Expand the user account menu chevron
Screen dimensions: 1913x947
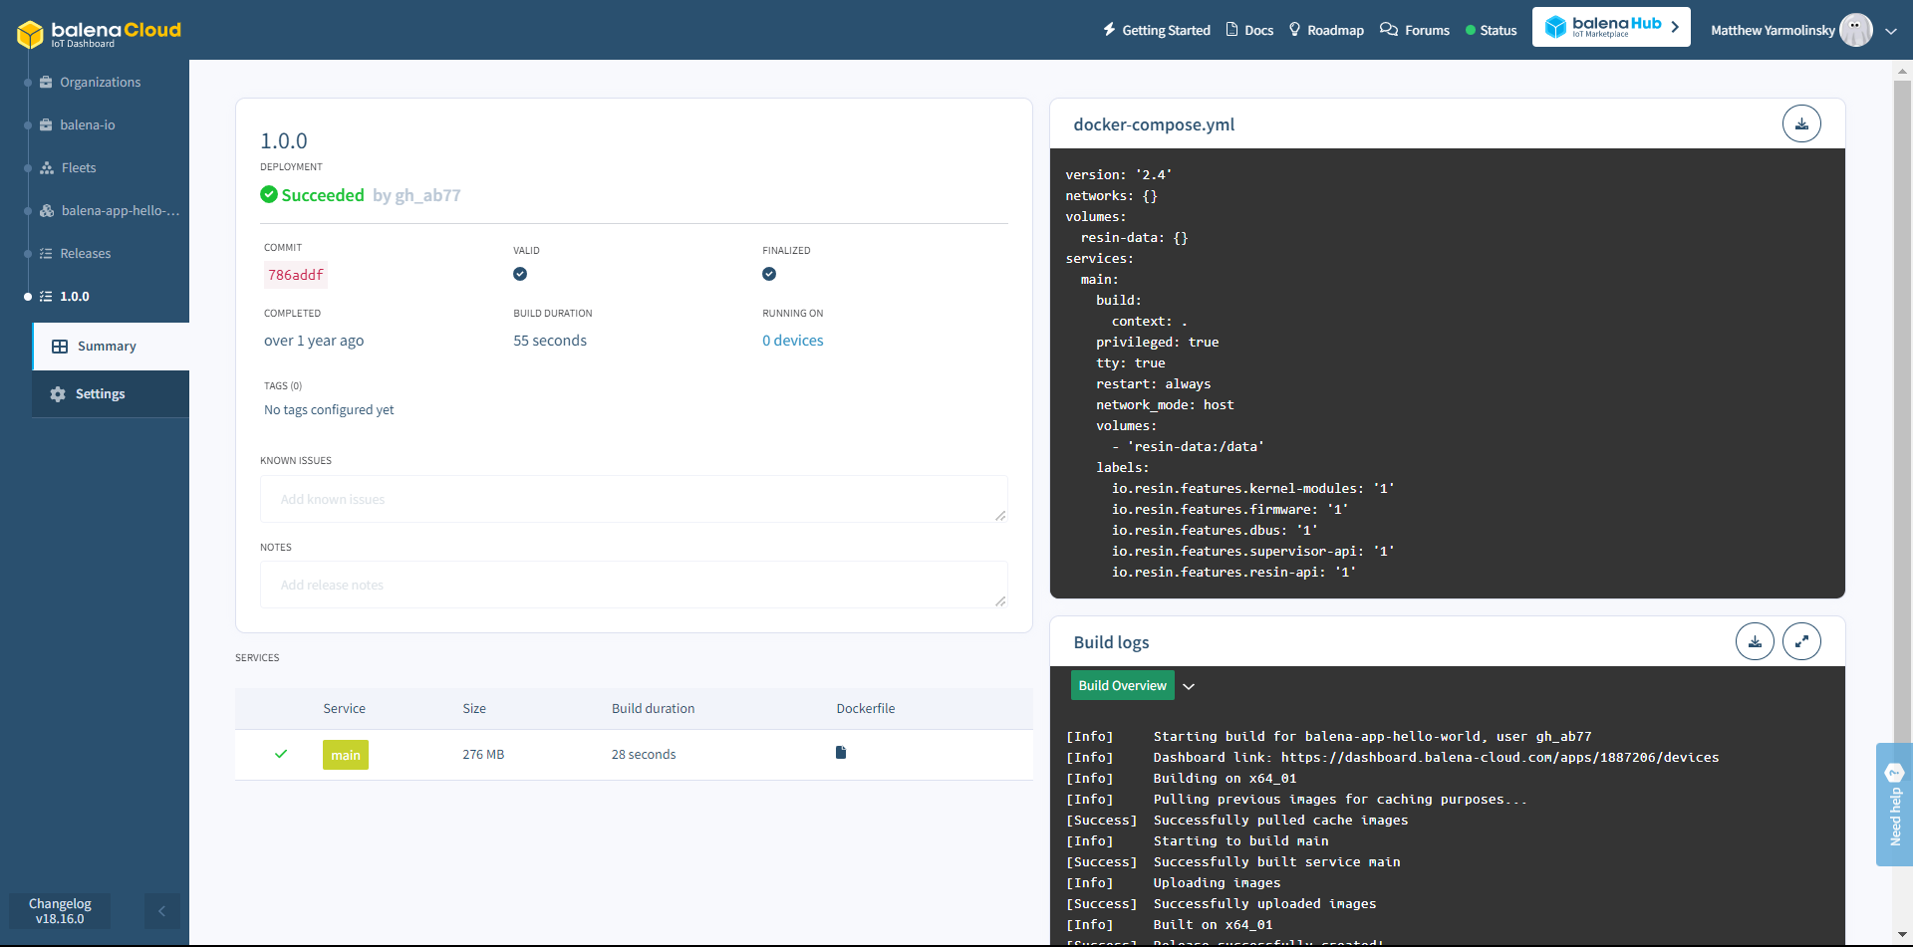[1890, 31]
